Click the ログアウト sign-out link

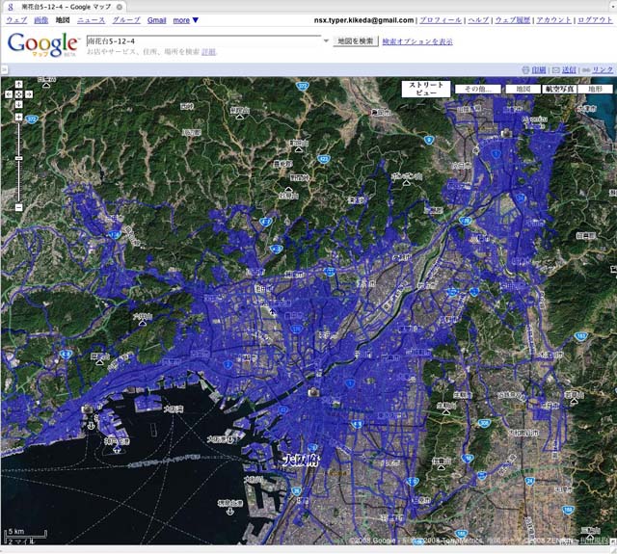(595, 20)
